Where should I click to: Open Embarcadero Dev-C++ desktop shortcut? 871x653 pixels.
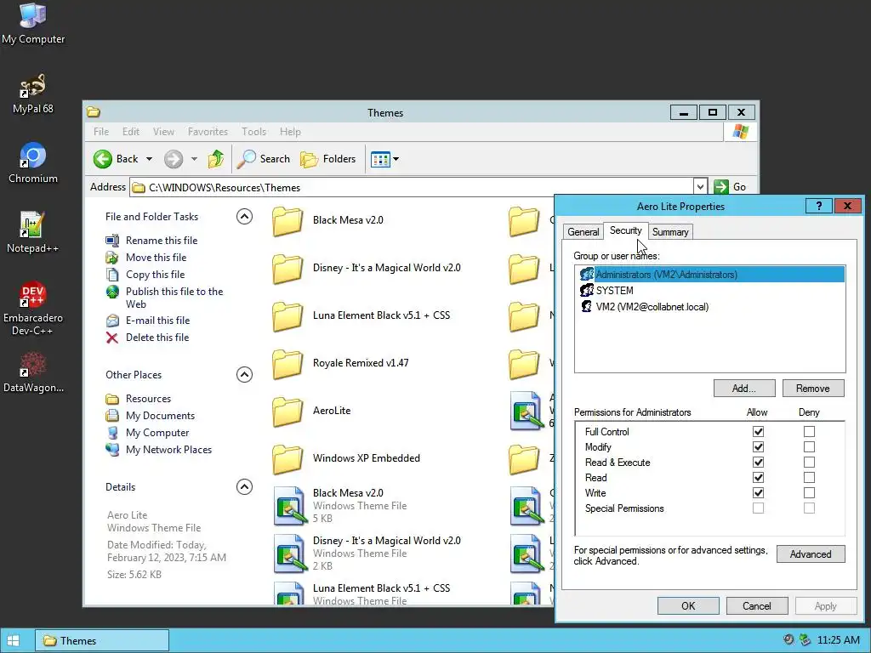coord(33,309)
